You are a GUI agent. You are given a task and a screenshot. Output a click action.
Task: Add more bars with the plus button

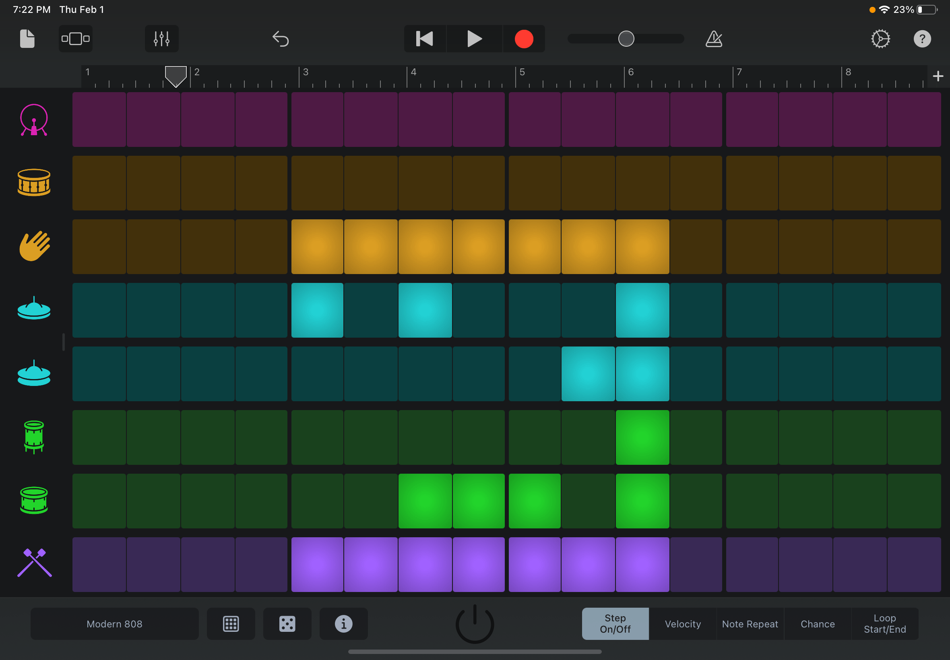(x=938, y=75)
